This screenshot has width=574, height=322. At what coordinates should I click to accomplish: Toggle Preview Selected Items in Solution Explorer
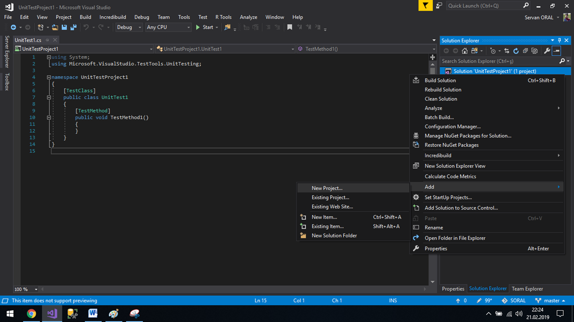556,51
